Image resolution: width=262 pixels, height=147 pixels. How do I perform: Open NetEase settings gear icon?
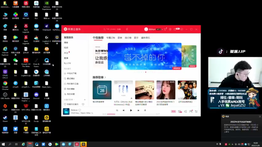(x=170, y=29)
